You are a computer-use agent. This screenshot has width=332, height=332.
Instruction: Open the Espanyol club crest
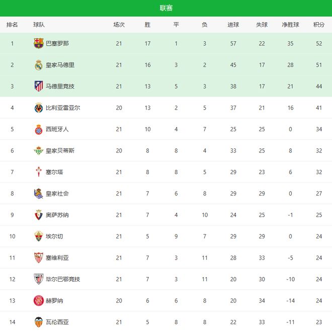(39, 129)
